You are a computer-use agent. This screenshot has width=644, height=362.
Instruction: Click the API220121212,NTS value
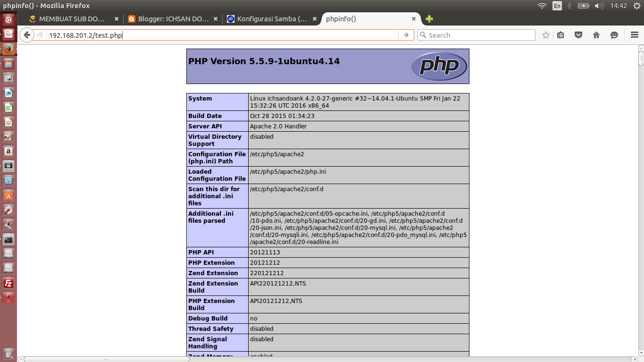pos(278,283)
